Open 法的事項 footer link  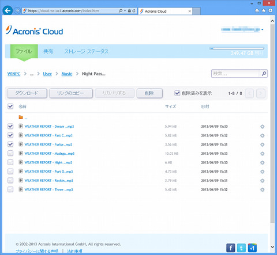point(74,251)
